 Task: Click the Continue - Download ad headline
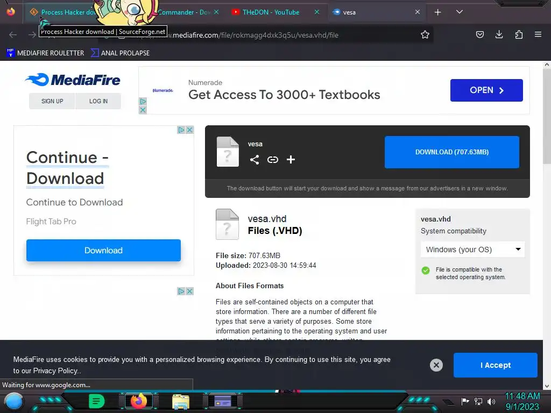click(x=67, y=168)
